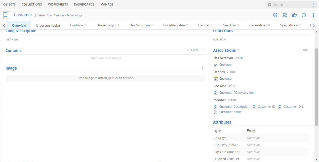Open the DASHBOARDS menu
The width and height of the screenshot is (319, 162).
pyautogui.click(x=84, y=4)
